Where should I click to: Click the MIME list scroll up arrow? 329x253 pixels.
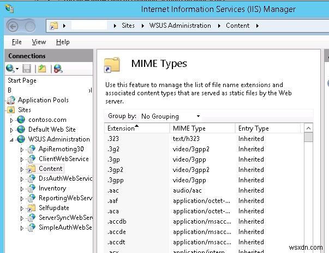pos(308,128)
